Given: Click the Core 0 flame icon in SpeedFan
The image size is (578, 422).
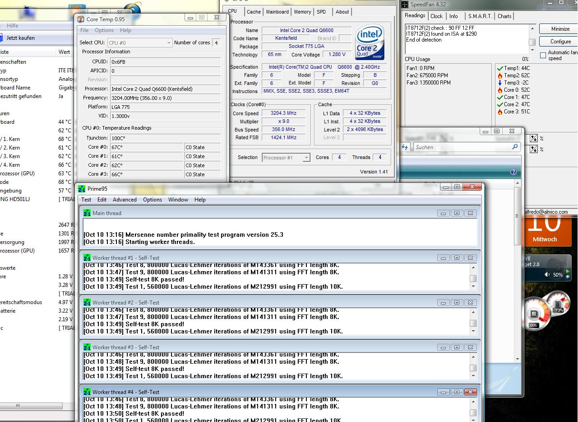Looking at the screenshot, I should [500, 90].
